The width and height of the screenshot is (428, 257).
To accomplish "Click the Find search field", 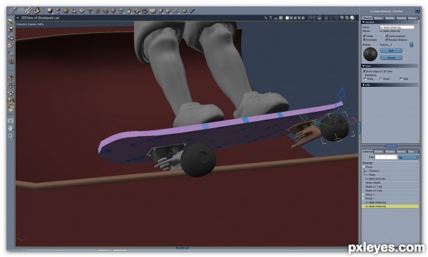I will click(x=386, y=157).
